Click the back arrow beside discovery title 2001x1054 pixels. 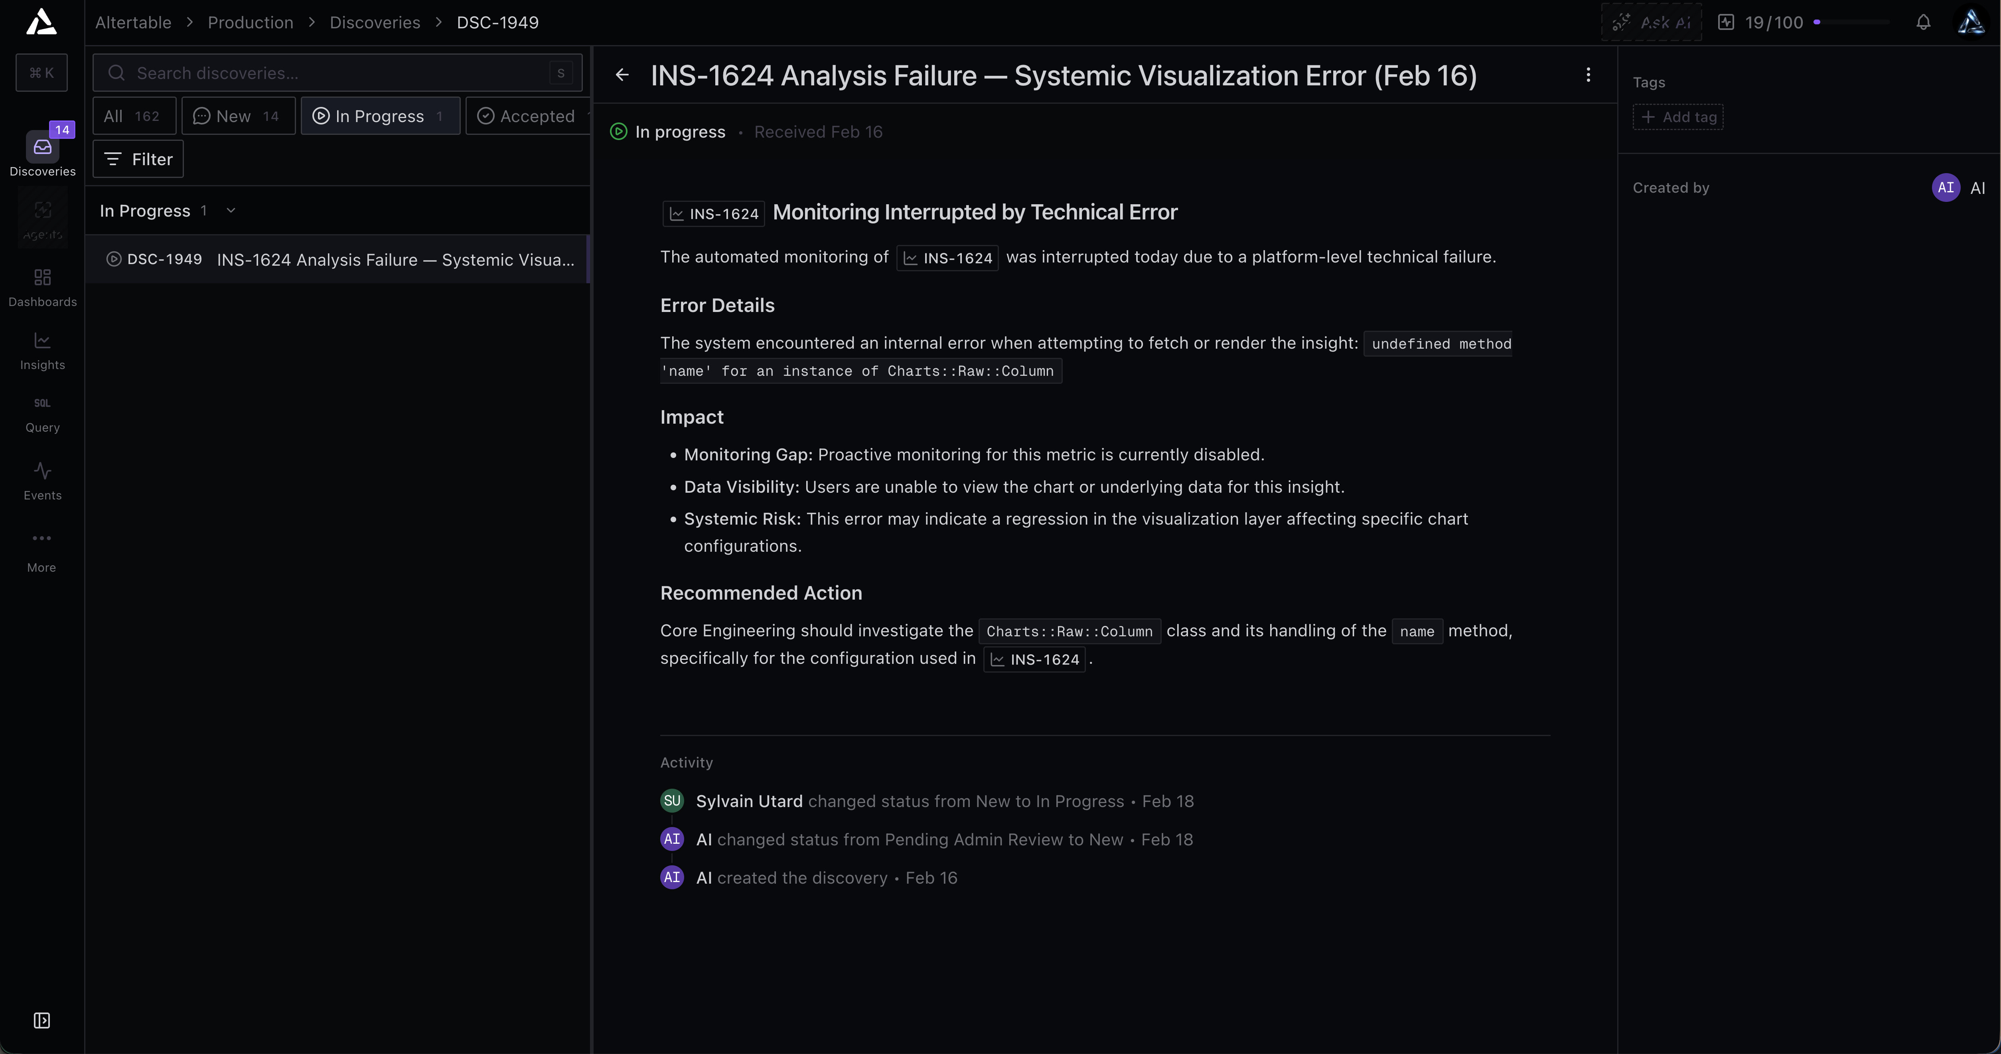coord(622,75)
